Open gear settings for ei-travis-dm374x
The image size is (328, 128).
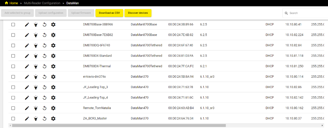53,77
